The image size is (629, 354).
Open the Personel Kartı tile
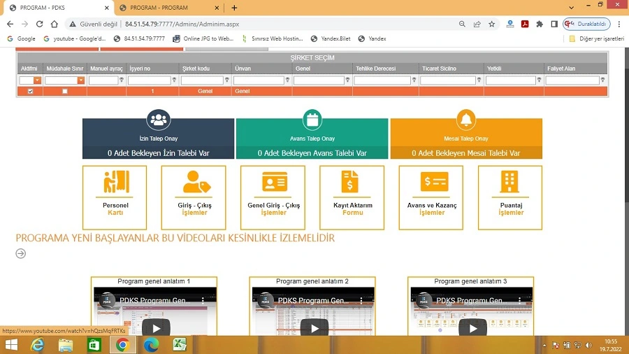point(115,197)
